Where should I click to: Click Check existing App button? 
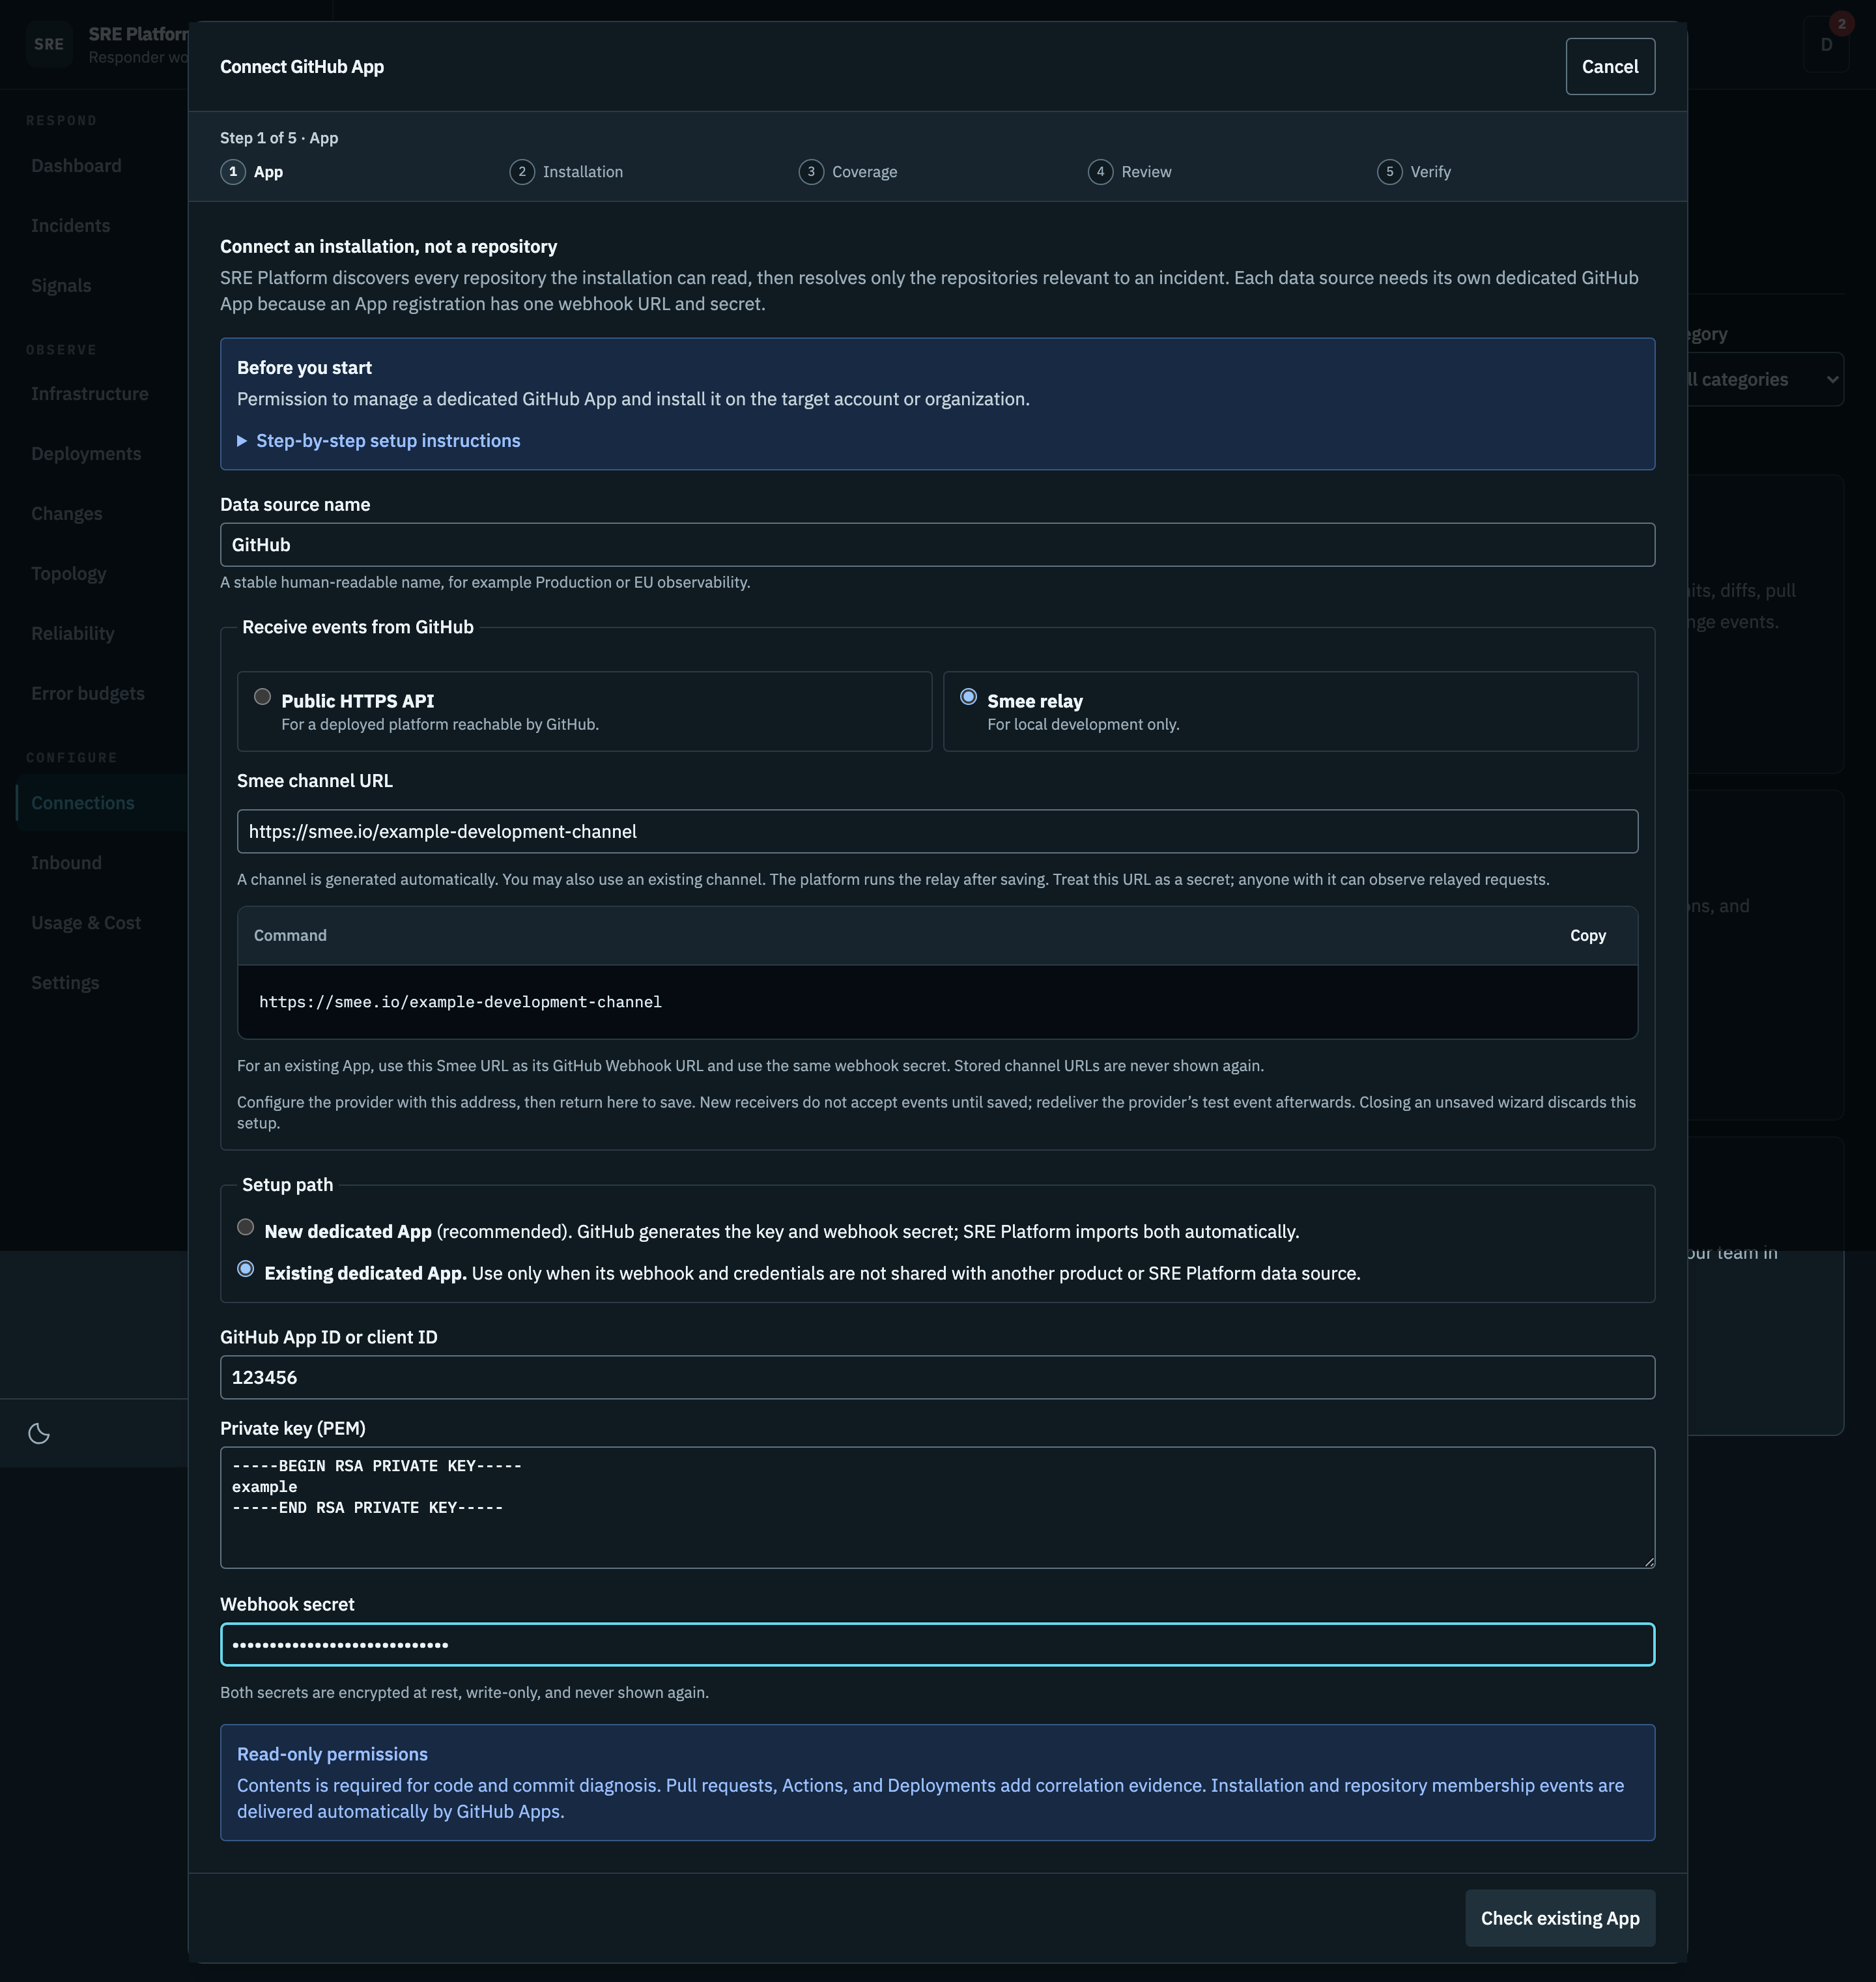[x=1560, y=1918]
